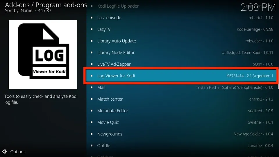Click author text mbartel - 1.1.0
The image size is (279, 157).
261,18
